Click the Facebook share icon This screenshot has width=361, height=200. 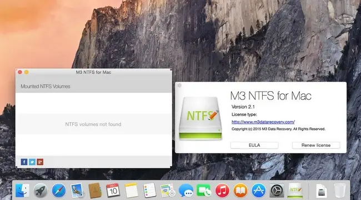tap(24, 162)
